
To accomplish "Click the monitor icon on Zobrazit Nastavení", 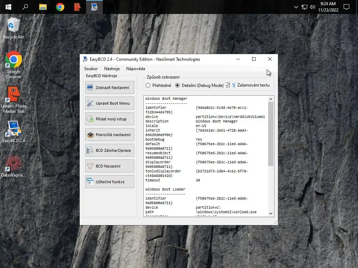I will (x=90, y=88).
